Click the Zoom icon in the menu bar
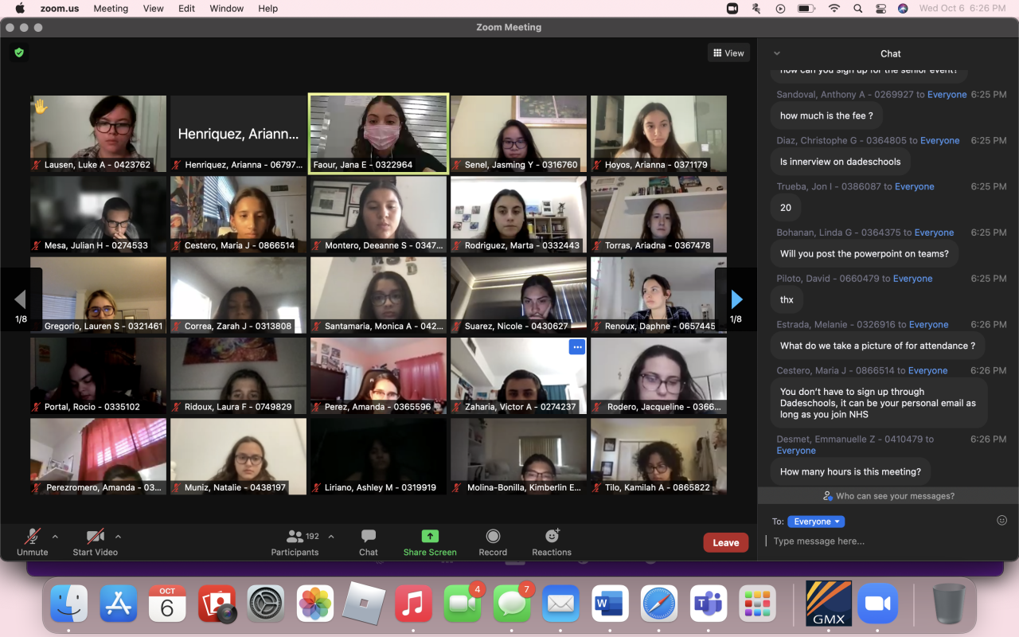 (732, 9)
